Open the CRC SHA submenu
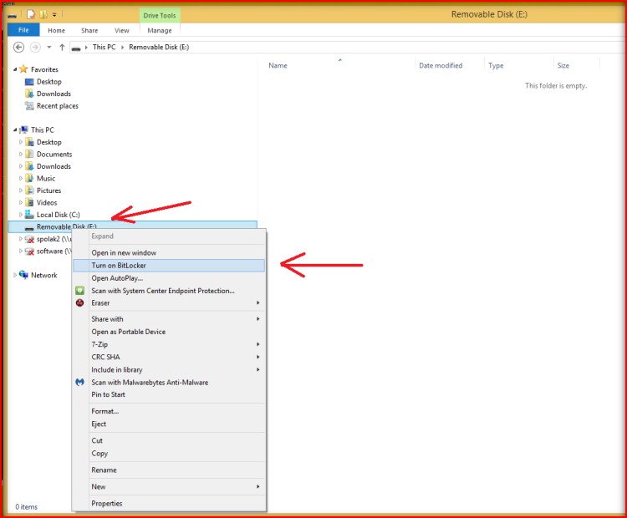 (169, 357)
